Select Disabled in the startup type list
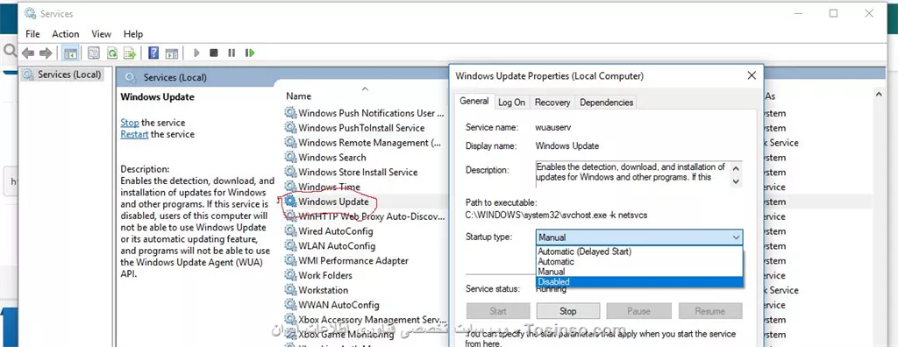The width and height of the screenshot is (898, 347). [x=639, y=282]
